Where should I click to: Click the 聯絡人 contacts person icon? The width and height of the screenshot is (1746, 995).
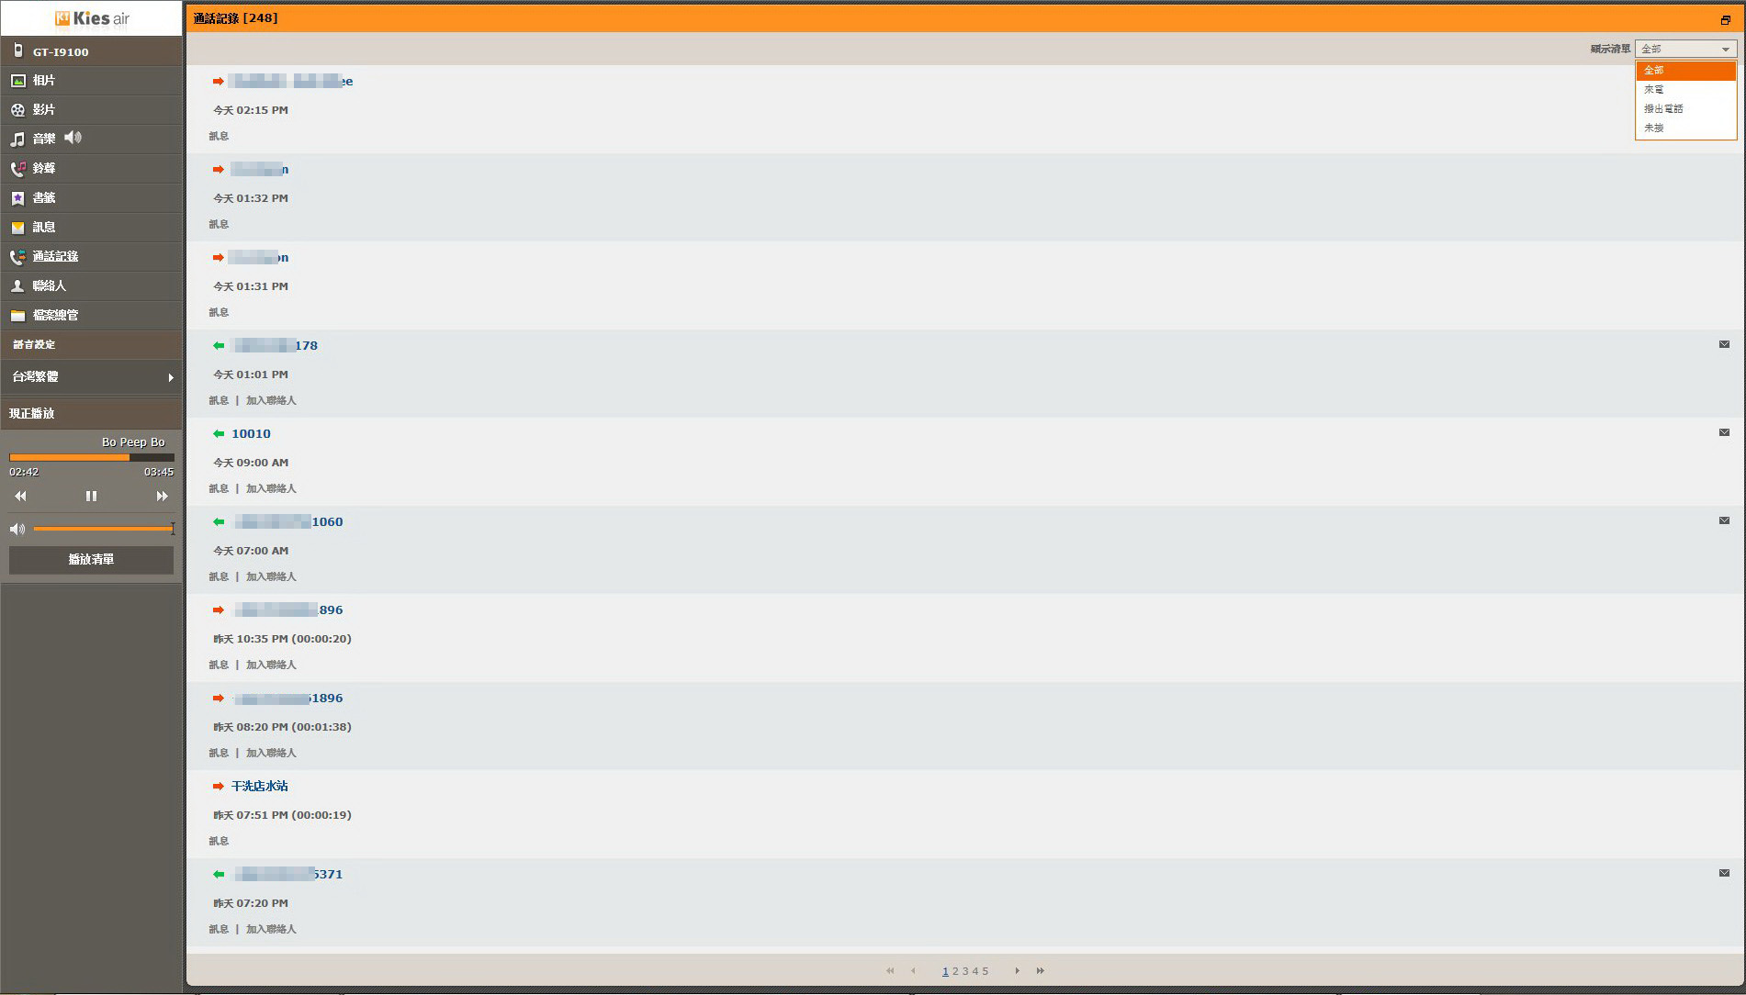17,286
